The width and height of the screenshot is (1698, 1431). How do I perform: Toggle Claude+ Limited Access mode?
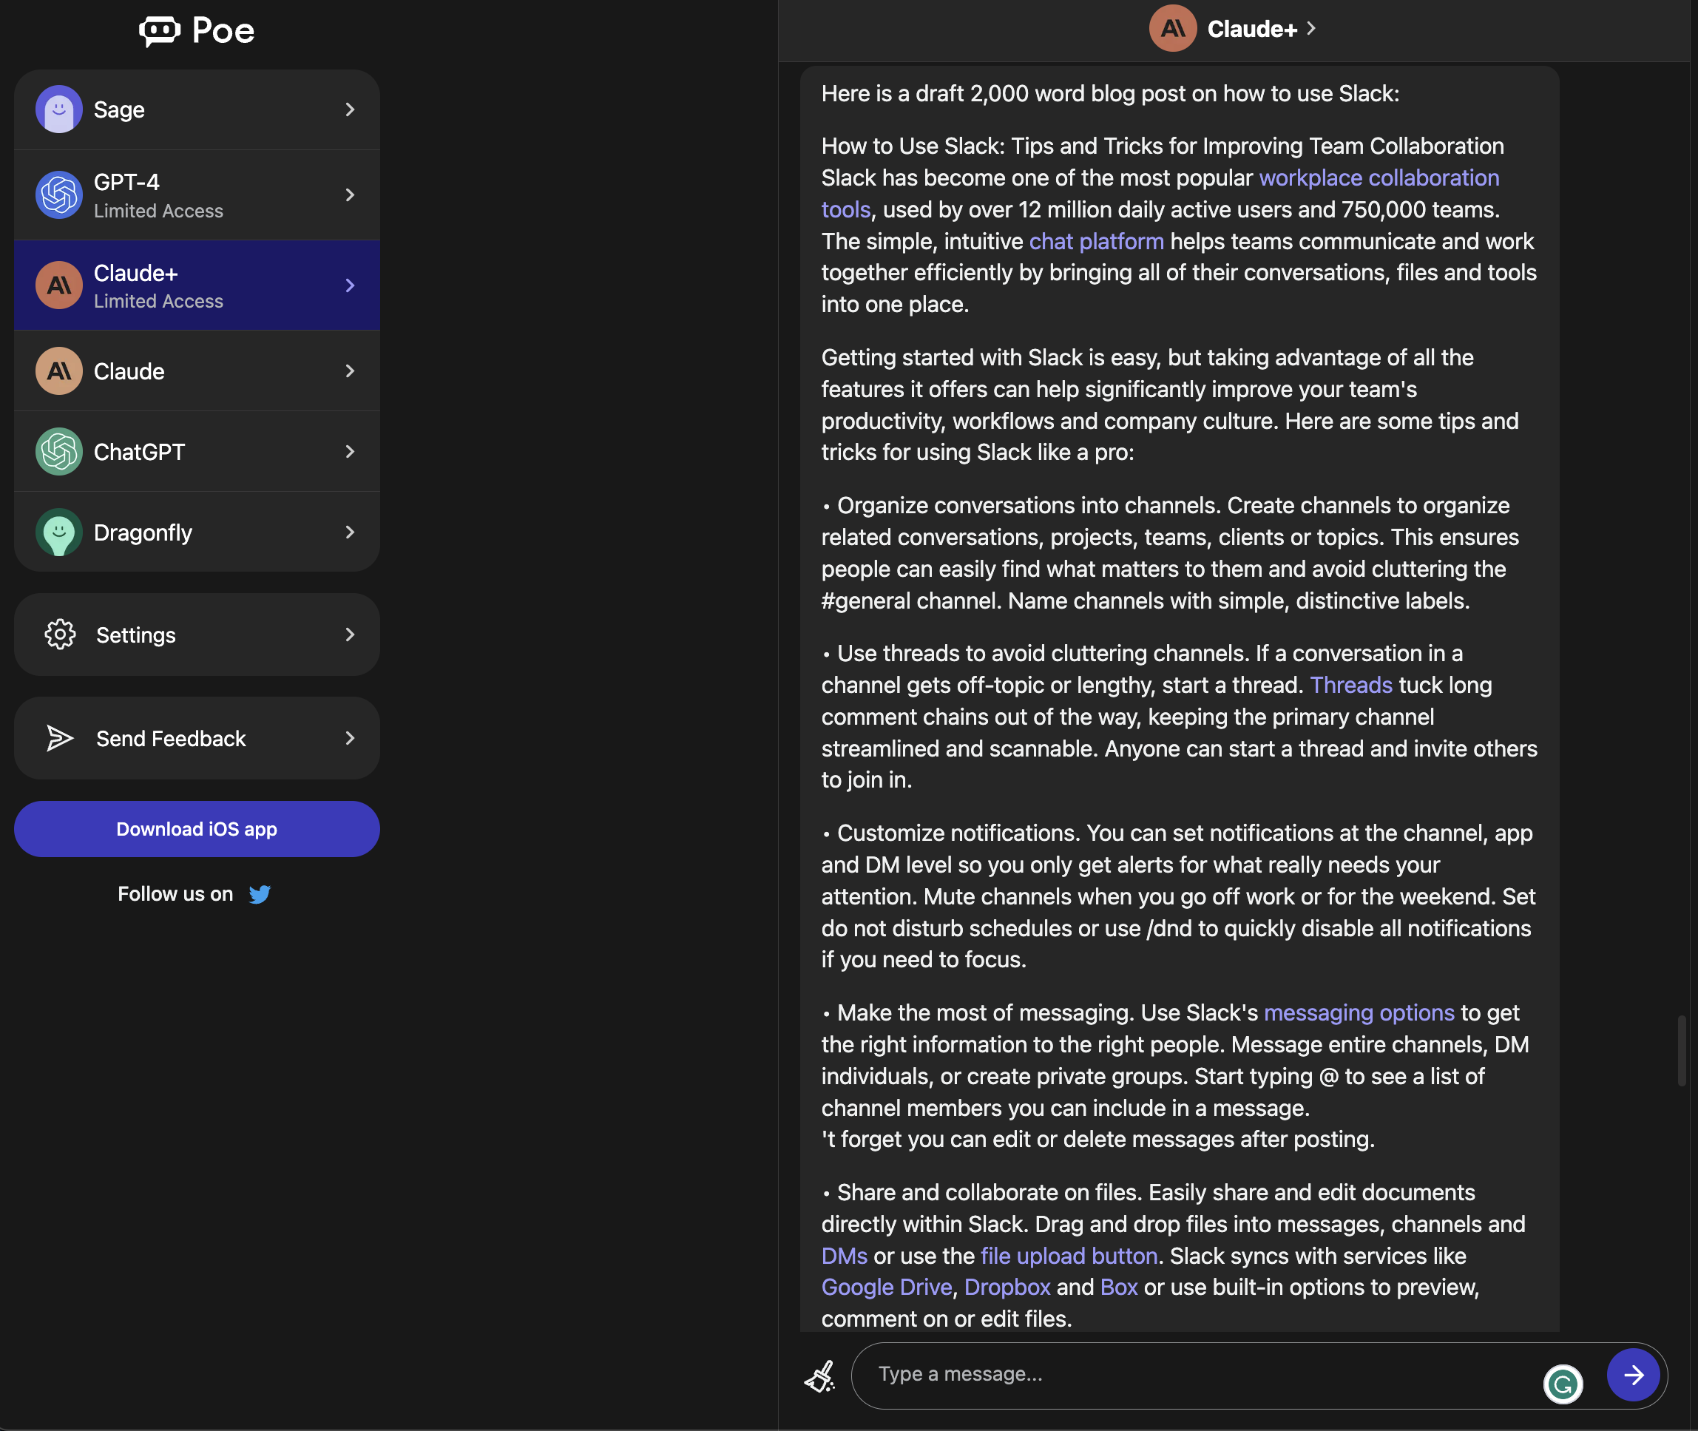click(197, 284)
